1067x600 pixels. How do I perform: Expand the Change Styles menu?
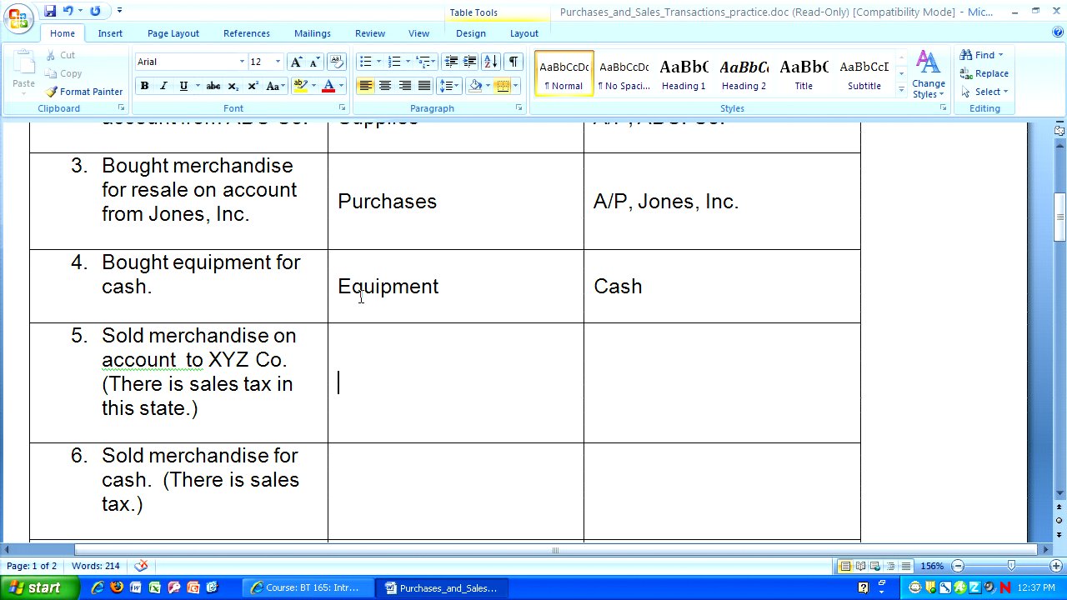pyautogui.click(x=928, y=75)
